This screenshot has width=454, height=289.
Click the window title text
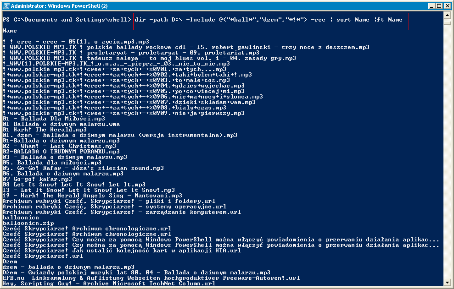tap(59, 6)
